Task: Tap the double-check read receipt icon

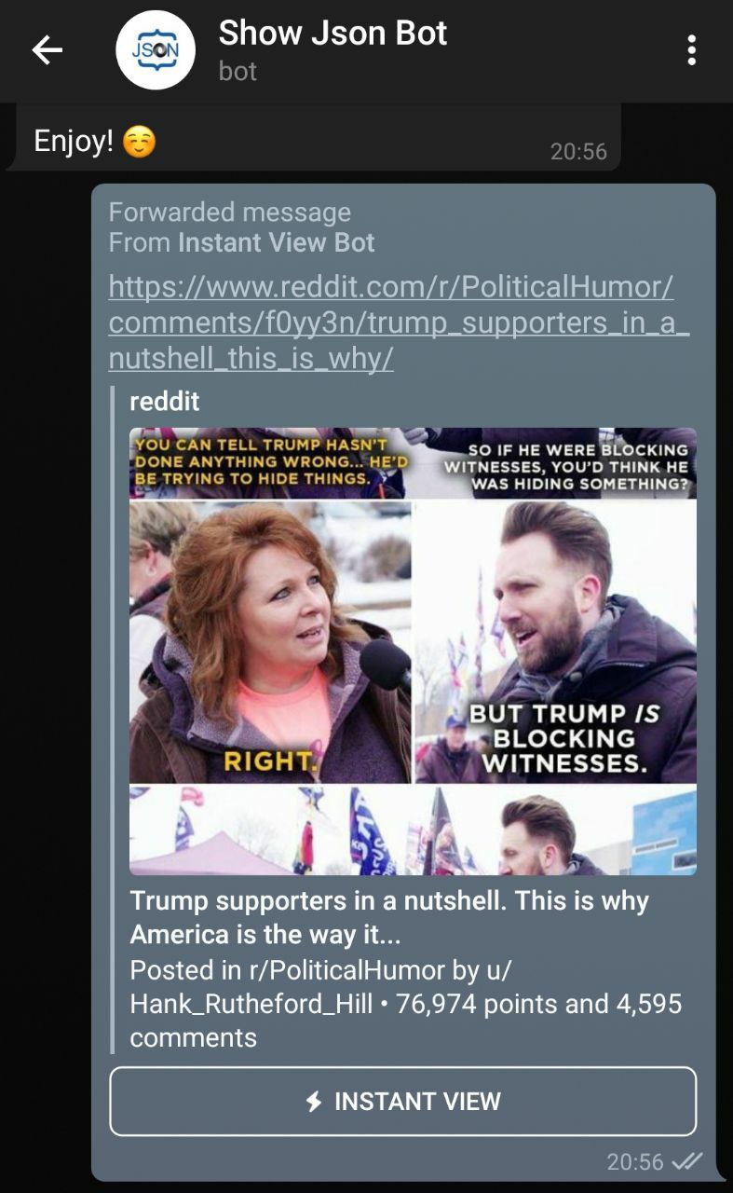Action: pos(687,1161)
